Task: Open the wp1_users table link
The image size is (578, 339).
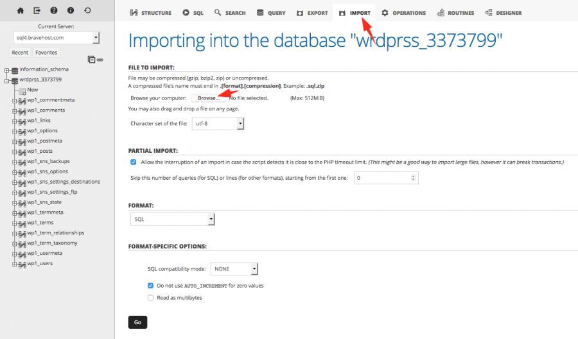Action: coord(40,263)
